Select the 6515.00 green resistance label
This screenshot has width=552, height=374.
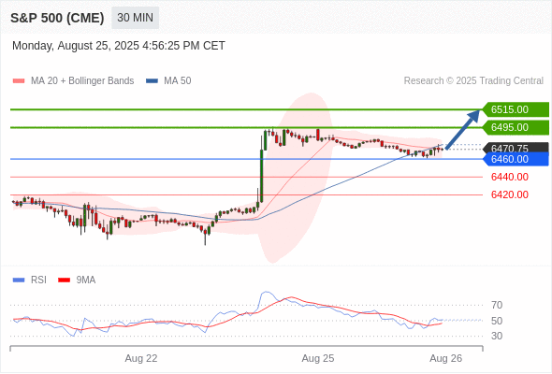click(x=516, y=109)
